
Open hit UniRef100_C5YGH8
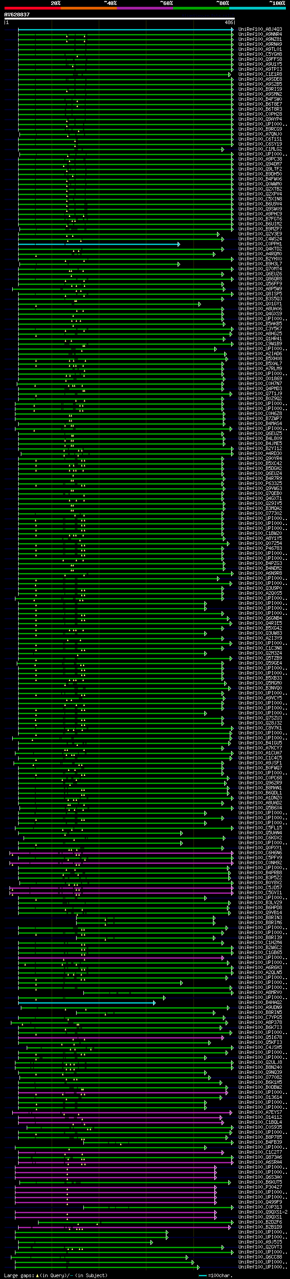pos(260,54)
